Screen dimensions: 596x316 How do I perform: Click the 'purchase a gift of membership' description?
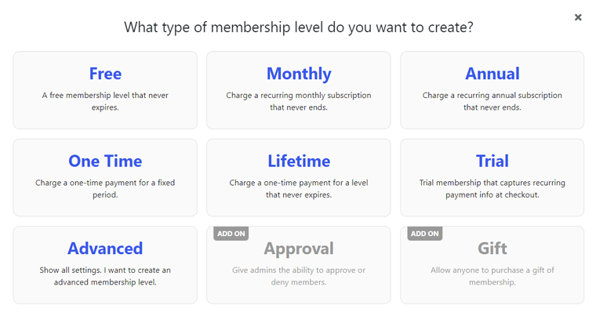click(492, 276)
